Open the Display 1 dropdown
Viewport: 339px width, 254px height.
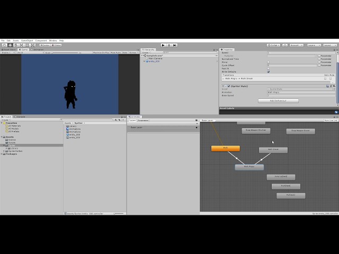8,52
